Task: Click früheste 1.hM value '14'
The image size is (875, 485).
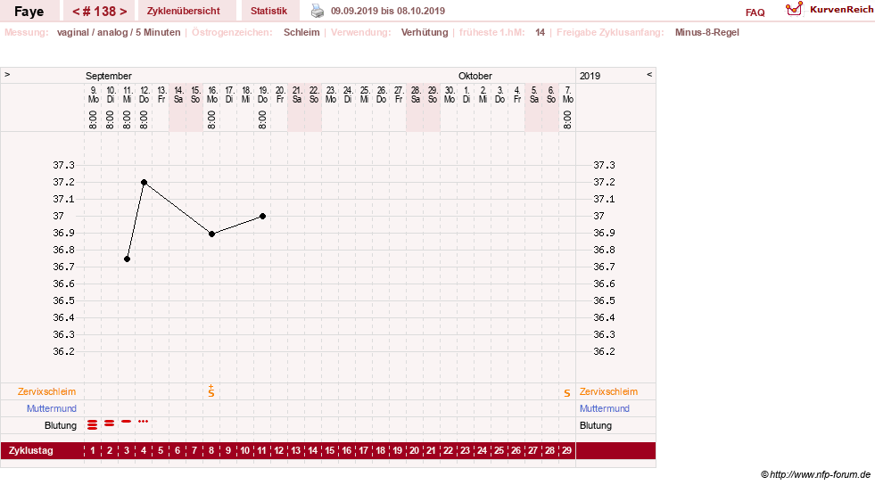Action: (x=540, y=32)
